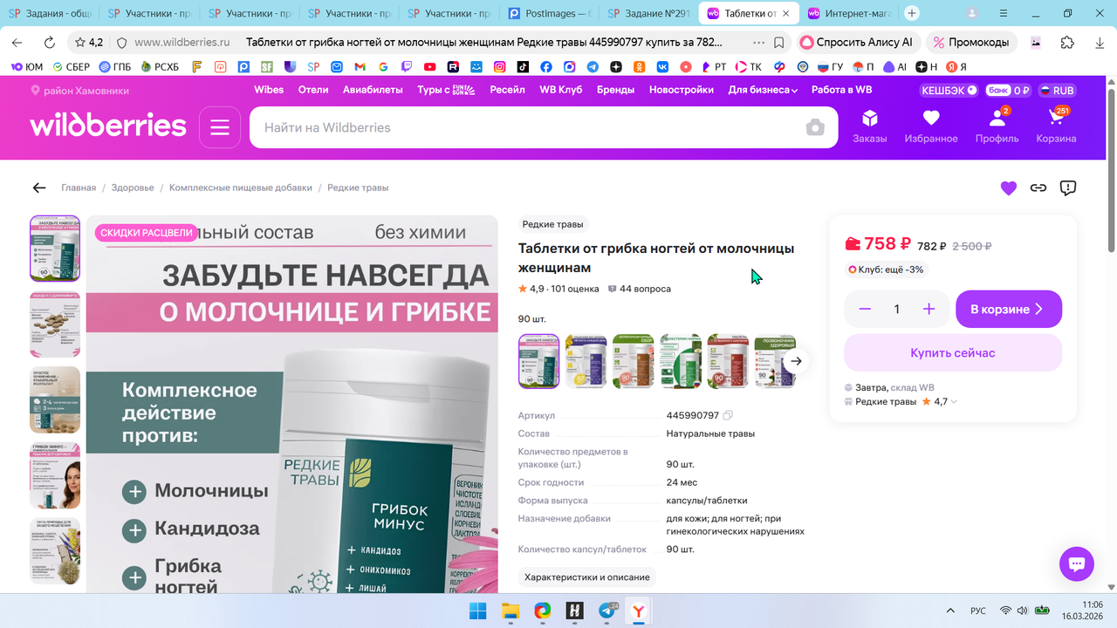Copy article number 445990797 icon

pyautogui.click(x=728, y=416)
